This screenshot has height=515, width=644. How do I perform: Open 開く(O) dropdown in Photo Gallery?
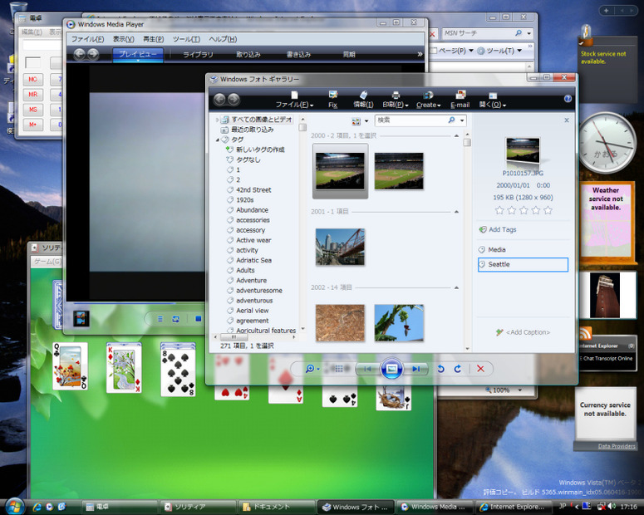click(493, 100)
